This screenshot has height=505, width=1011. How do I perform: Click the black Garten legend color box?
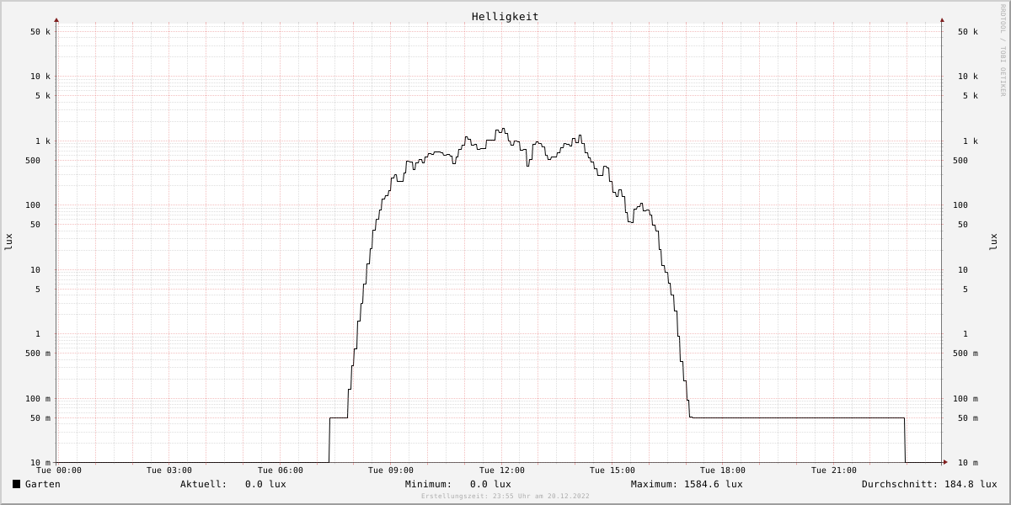tap(16, 484)
